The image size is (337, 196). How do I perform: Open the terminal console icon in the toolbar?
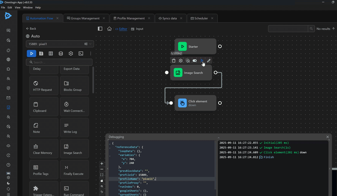pos(81,54)
